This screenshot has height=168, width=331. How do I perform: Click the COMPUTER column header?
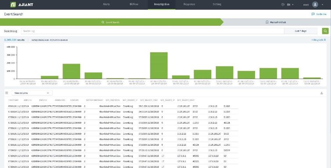click(60, 100)
